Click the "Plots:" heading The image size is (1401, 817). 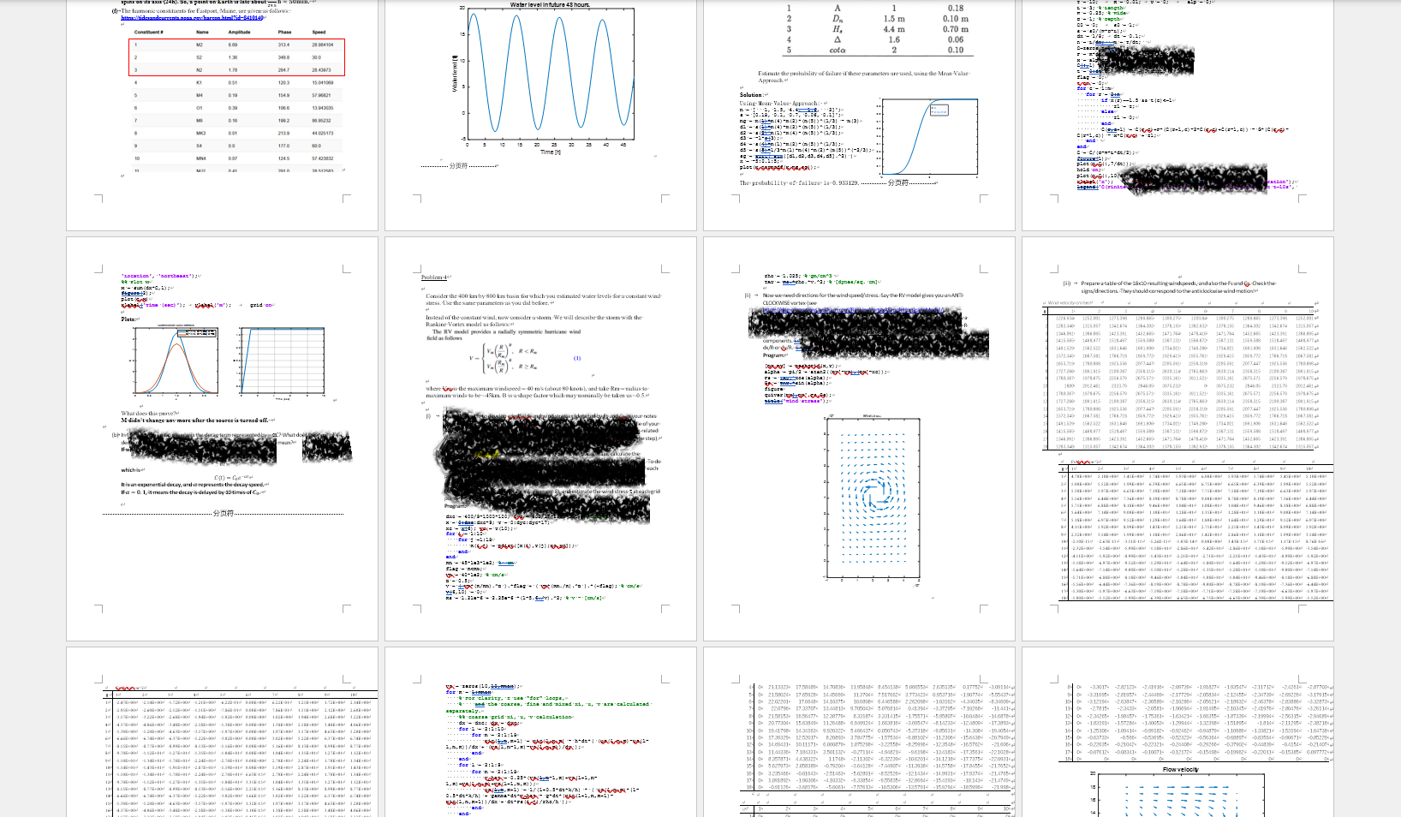(x=128, y=319)
